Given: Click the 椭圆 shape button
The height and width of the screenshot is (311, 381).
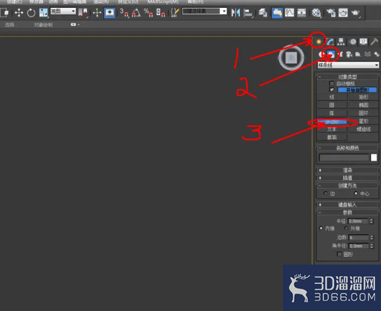Looking at the screenshot, I should pyautogui.click(x=363, y=105).
